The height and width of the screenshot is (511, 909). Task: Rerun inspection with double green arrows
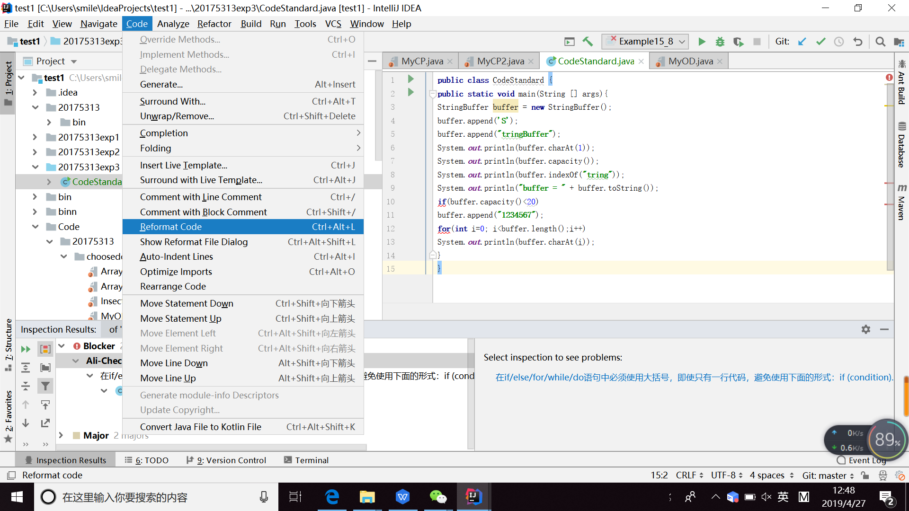pyautogui.click(x=26, y=349)
